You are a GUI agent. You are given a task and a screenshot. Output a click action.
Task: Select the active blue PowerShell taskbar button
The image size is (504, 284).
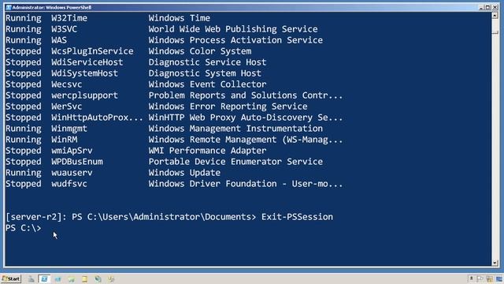point(44,278)
